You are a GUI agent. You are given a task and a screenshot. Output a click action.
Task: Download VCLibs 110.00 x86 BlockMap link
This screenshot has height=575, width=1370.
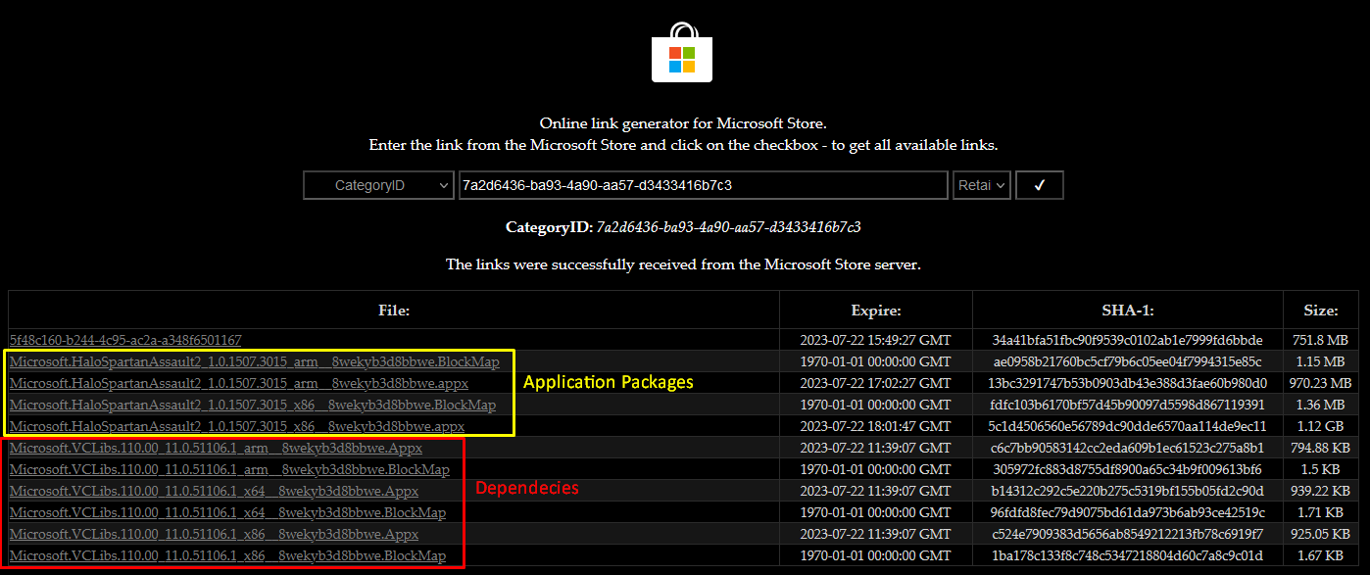227,555
